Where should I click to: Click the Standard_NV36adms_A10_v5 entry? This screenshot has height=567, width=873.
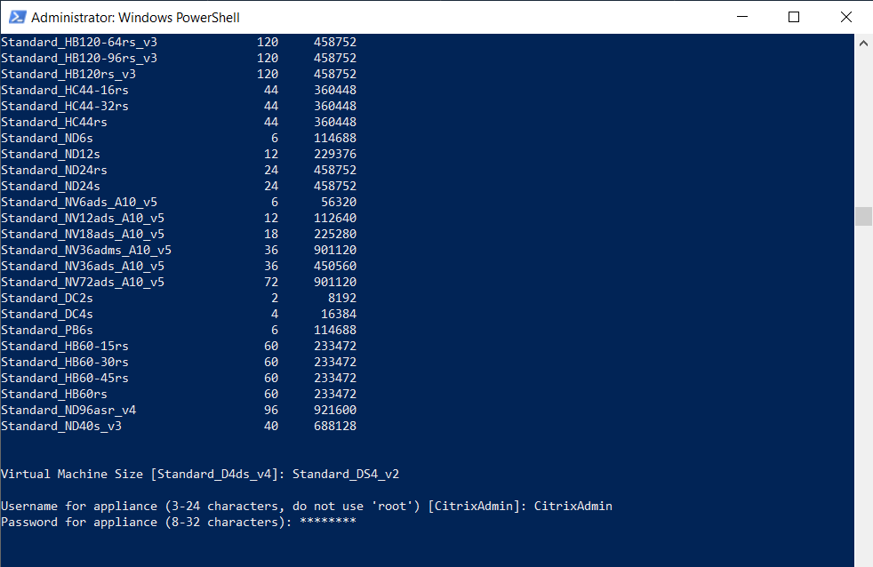click(x=86, y=251)
